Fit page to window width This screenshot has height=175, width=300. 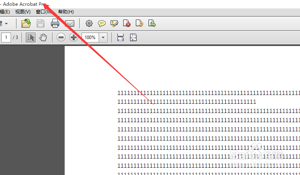point(120,38)
